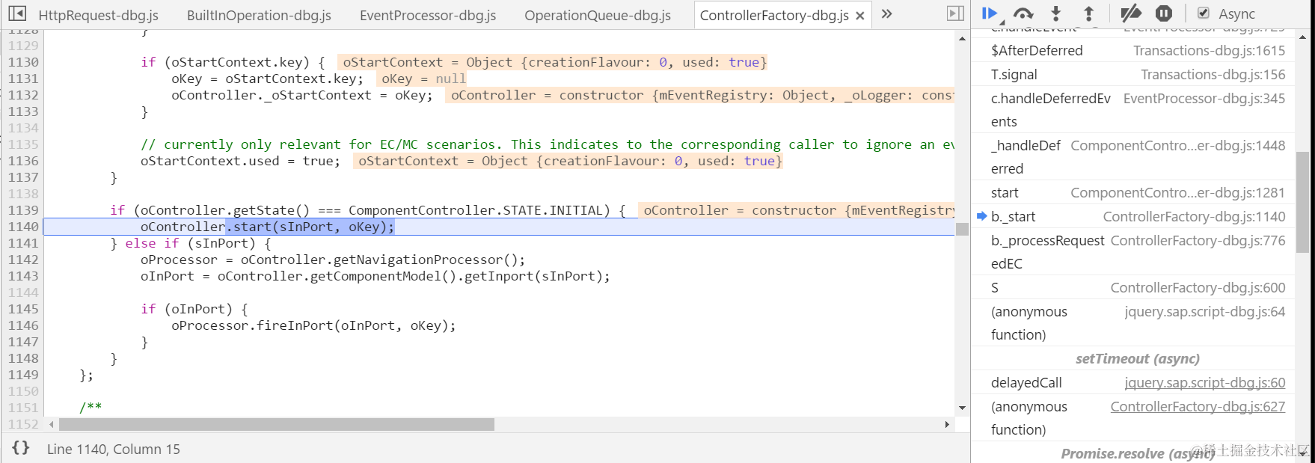The image size is (1315, 463).
Task: Click line number 1139 in gutter
Action: [23, 210]
